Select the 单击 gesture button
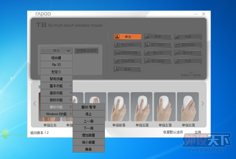Viewport: 236px width, 159px height. coord(128,37)
